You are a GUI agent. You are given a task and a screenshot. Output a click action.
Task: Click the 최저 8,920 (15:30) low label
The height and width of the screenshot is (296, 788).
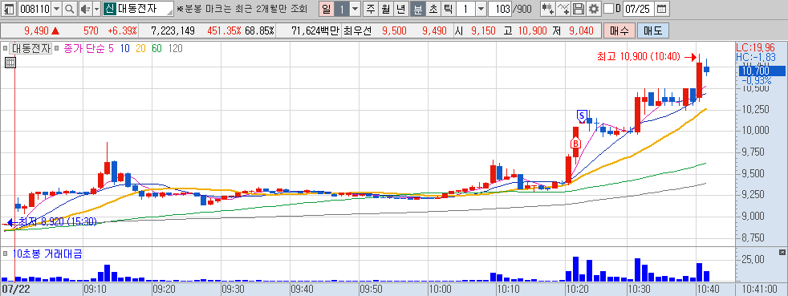[57, 221]
